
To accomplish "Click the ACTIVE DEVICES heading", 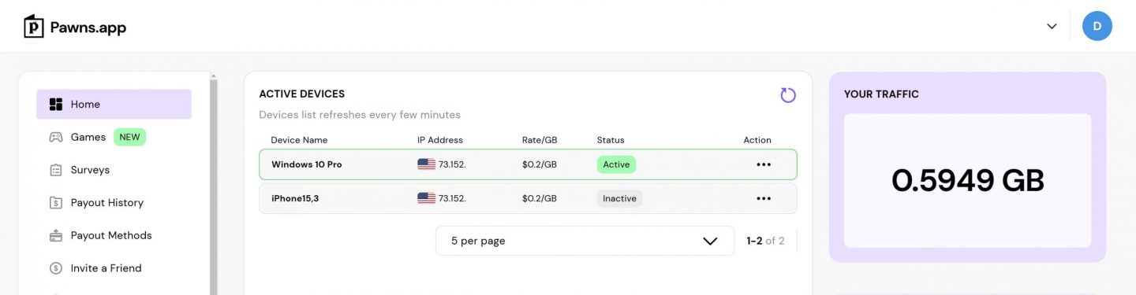I will [x=301, y=94].
